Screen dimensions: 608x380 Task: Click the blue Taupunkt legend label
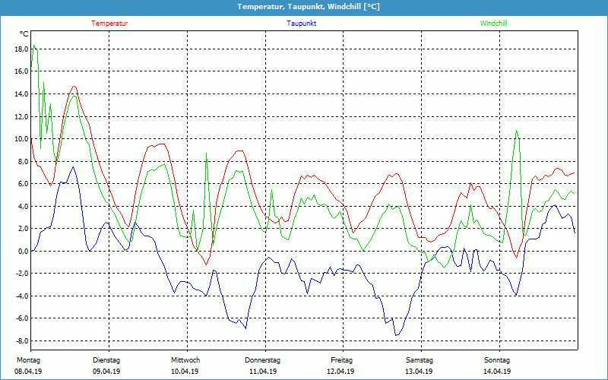tap(301, 24)
